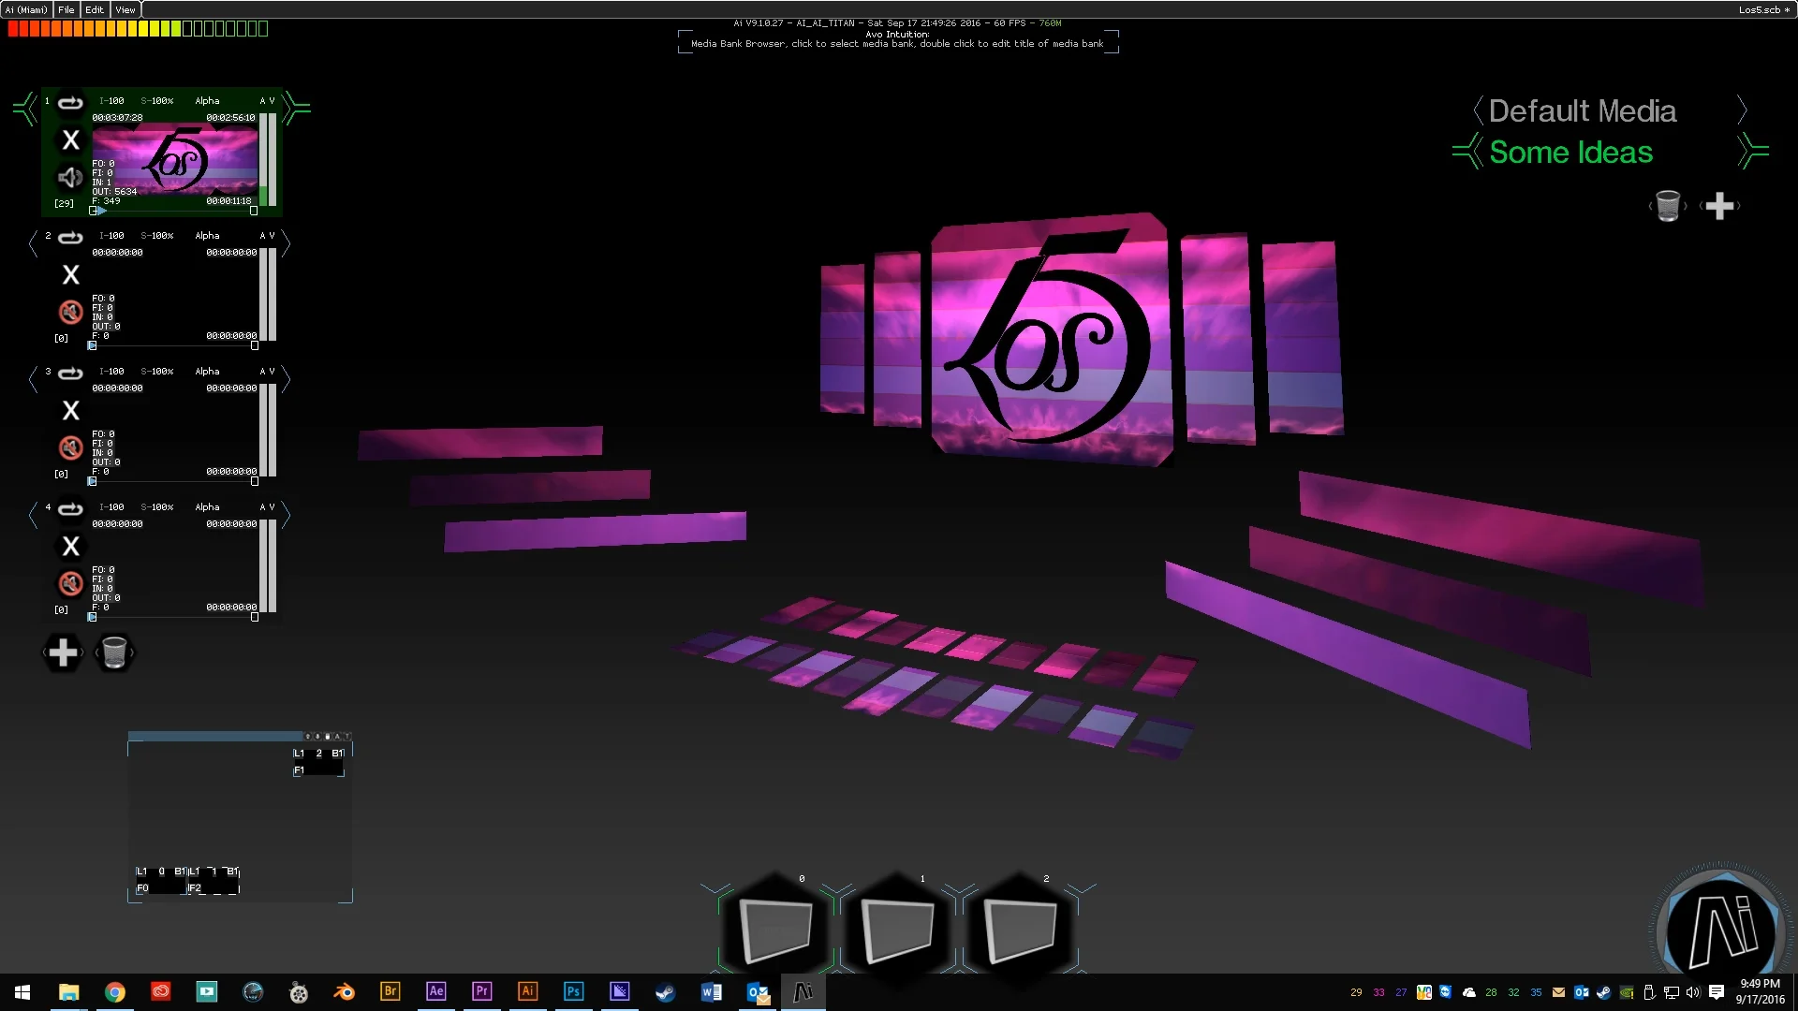Open the View menu
Viewport: 1798px width, 1011px height.
125,9
